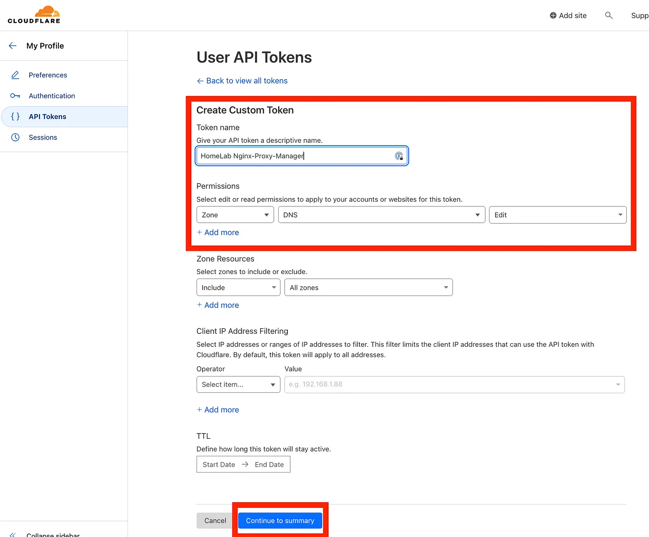Open the Edit access level dropdown
The image size is (649, 537).
tap(558, 215)
